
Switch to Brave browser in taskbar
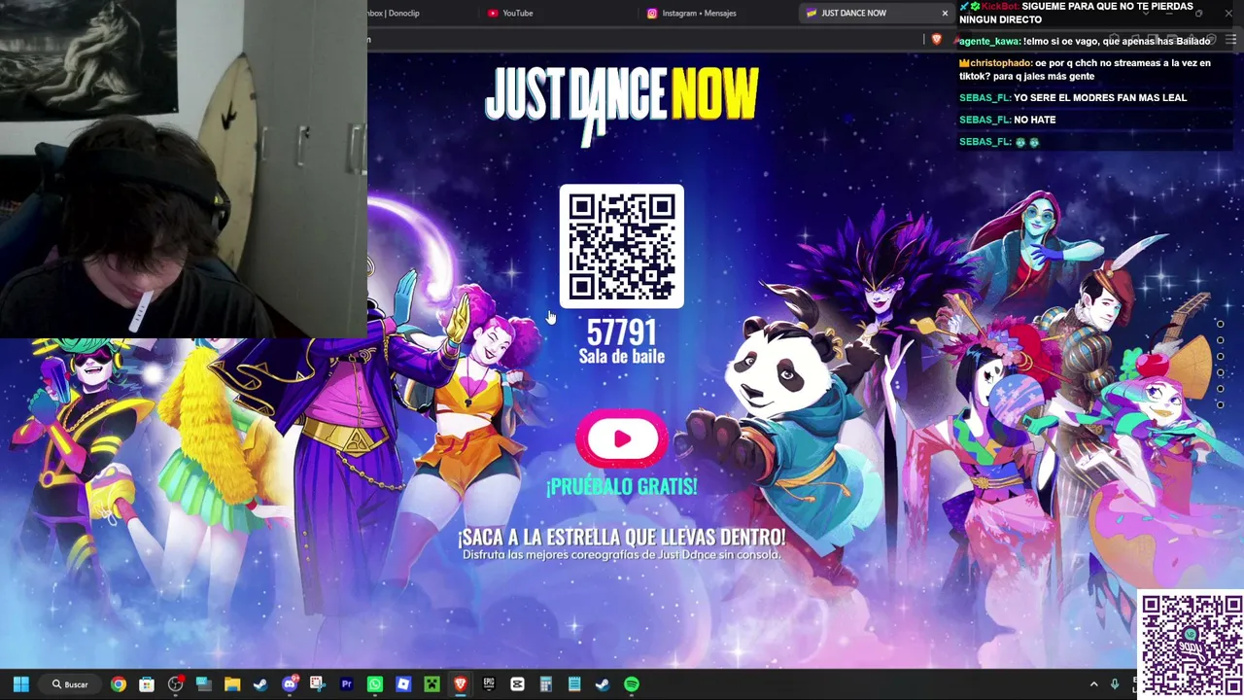point(461,684)
